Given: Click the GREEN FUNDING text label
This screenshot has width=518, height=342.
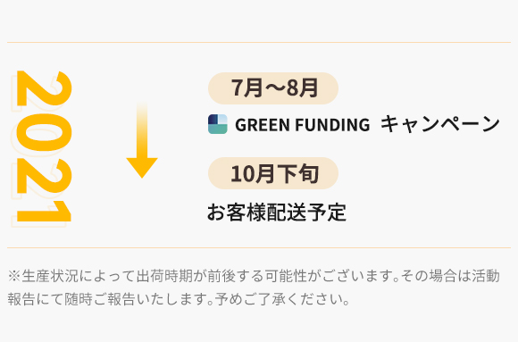Looking at the screenshot, I should [x=302, y=125].
